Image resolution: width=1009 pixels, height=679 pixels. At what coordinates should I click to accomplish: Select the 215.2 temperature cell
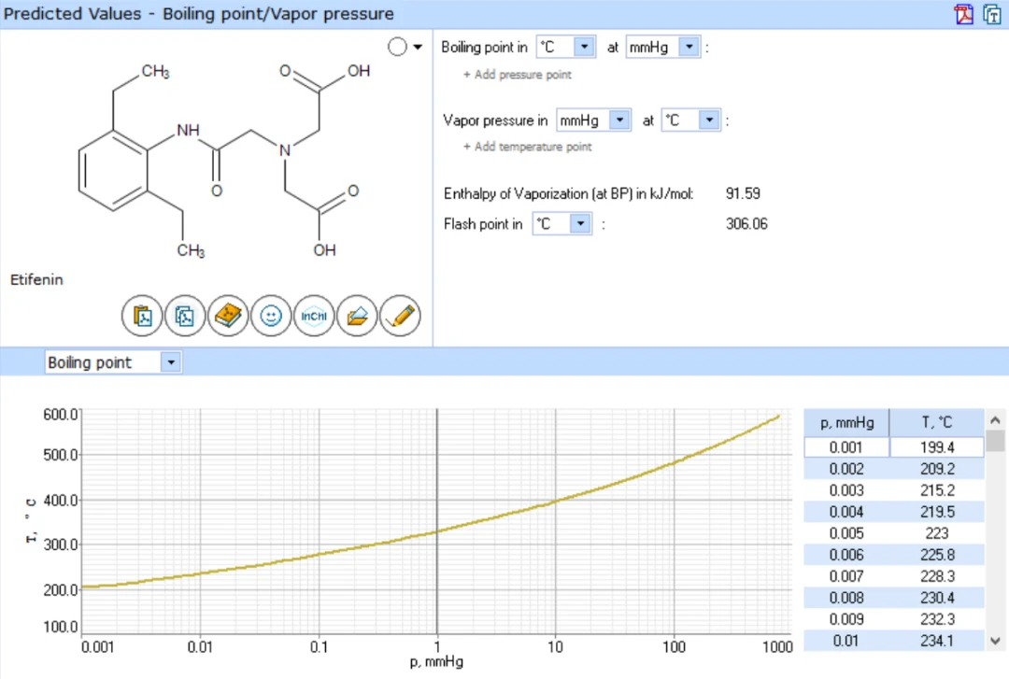coord(937,490)
